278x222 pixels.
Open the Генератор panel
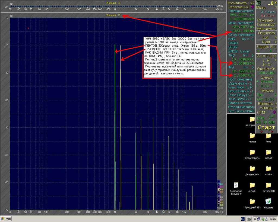click(266, 24)
